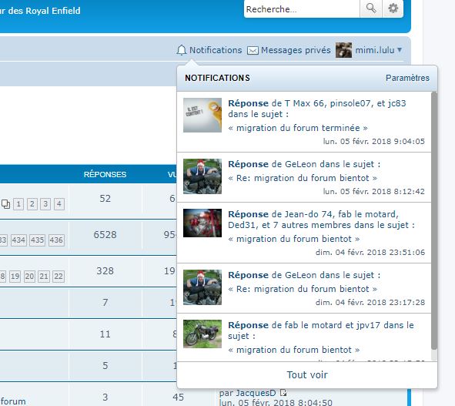Go to page 1 of 52-reply topic
Image resolution: width=455 pixels, height=406 pixels.
point(18,204)
